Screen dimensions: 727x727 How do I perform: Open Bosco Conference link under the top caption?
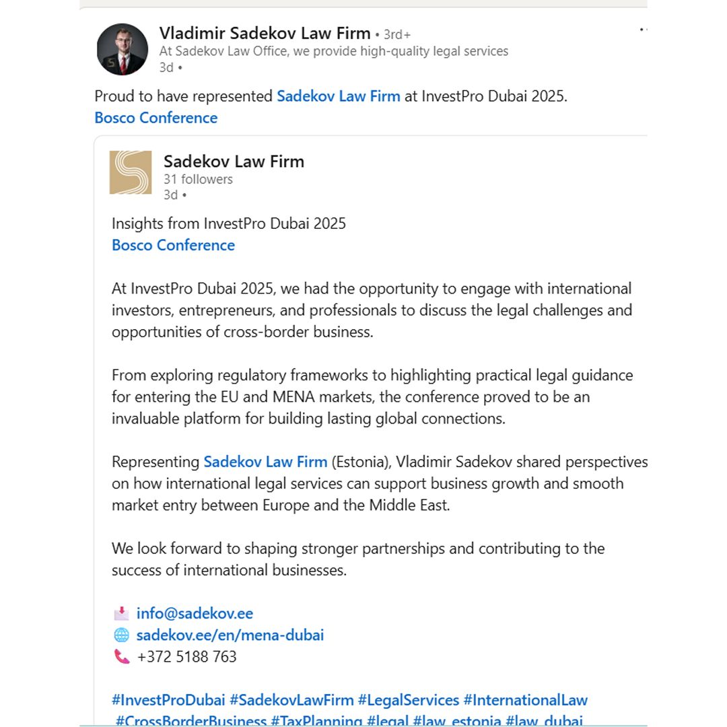(x=155, y=118)
